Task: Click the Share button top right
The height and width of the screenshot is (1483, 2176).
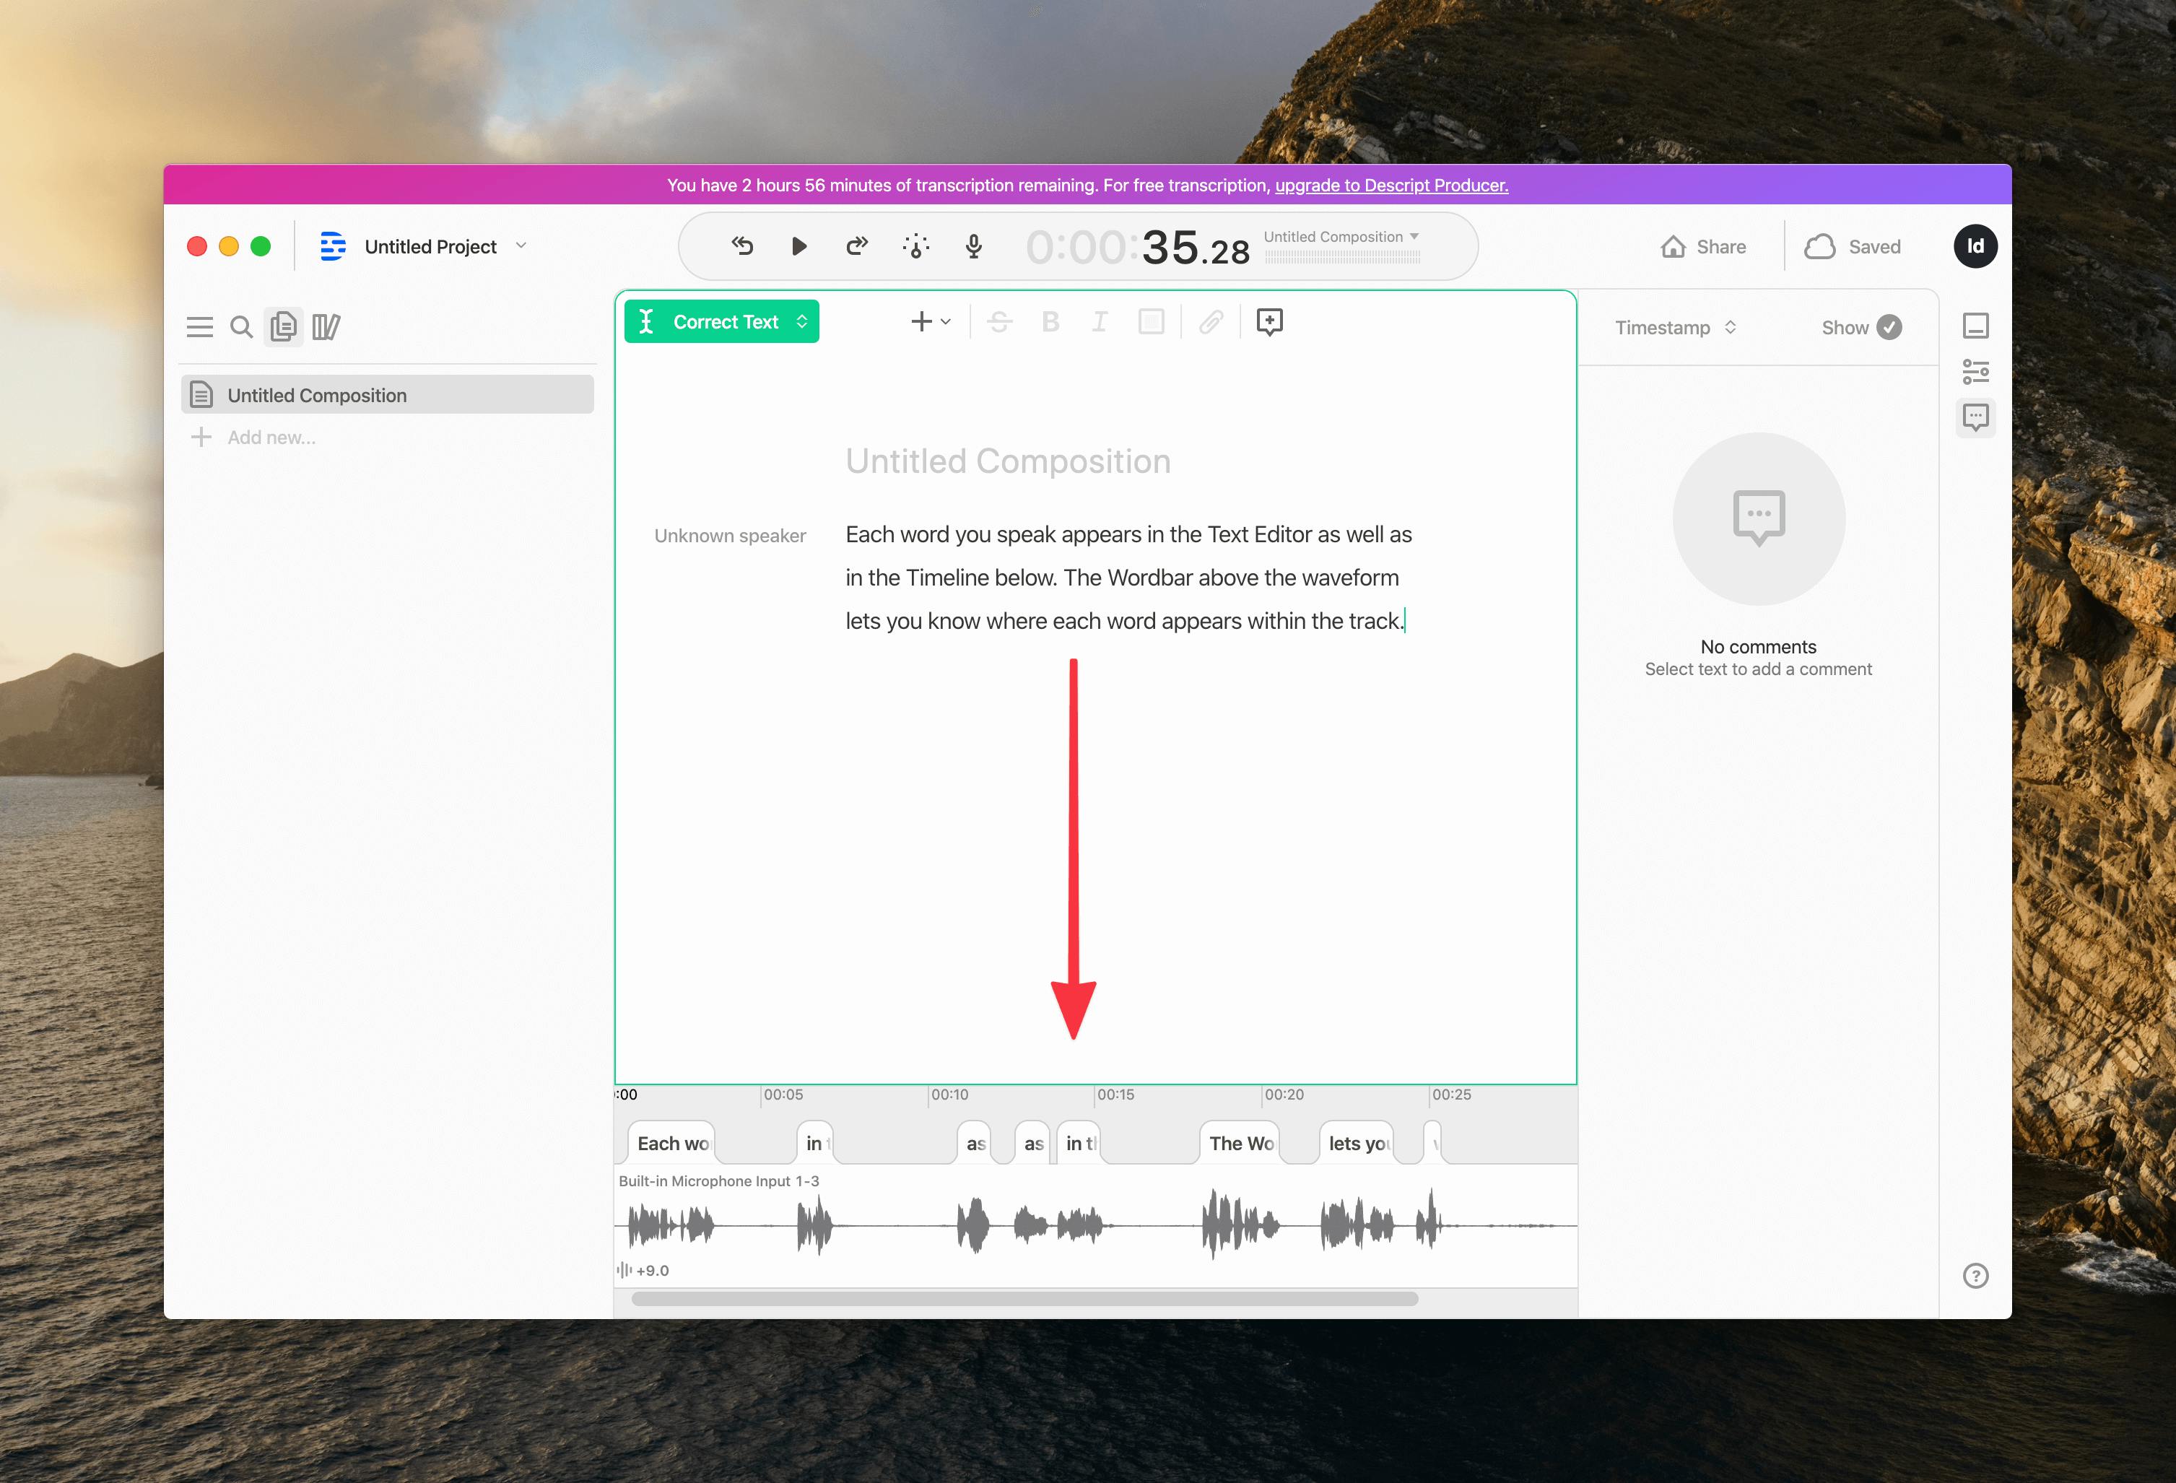Action: [x=1703, y=248]
